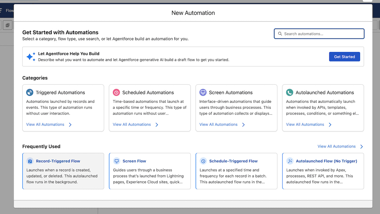Click the chevron next to Frequently Used's View All Automations

(362, 147)
